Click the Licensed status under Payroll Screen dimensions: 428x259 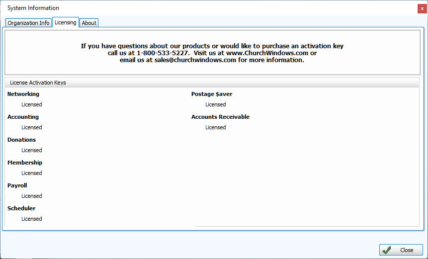[x=32, y=196]
